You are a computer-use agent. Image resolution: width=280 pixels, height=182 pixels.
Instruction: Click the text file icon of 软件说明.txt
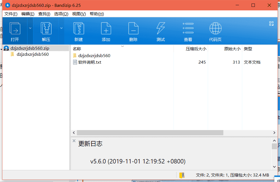tap(75, 62)
